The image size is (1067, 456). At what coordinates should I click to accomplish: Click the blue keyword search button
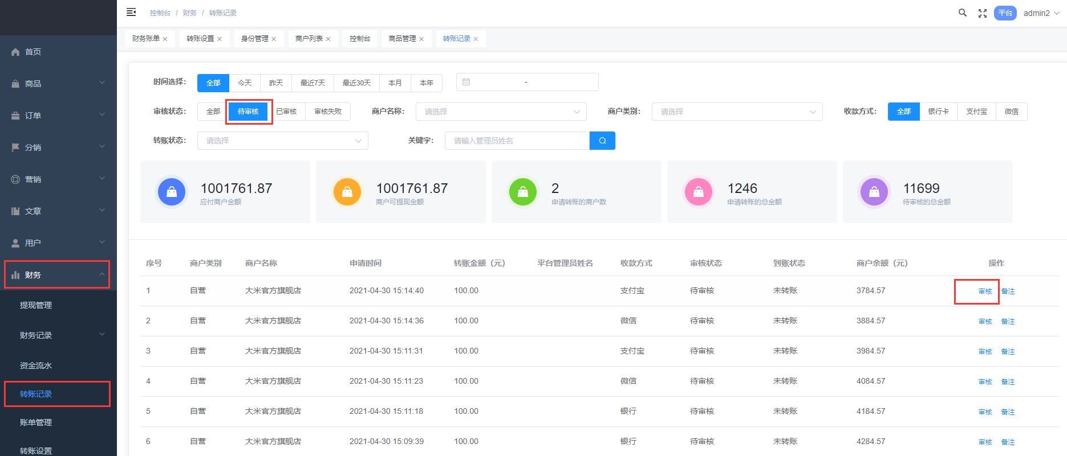[602, 141]
